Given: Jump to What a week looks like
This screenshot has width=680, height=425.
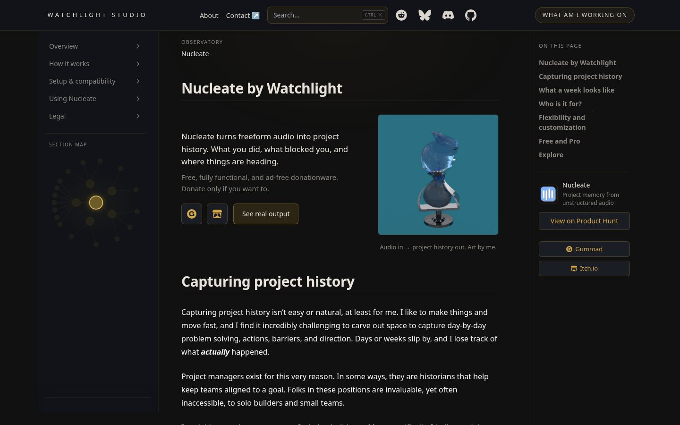Looking at the screenshot, I should point(577,90).
